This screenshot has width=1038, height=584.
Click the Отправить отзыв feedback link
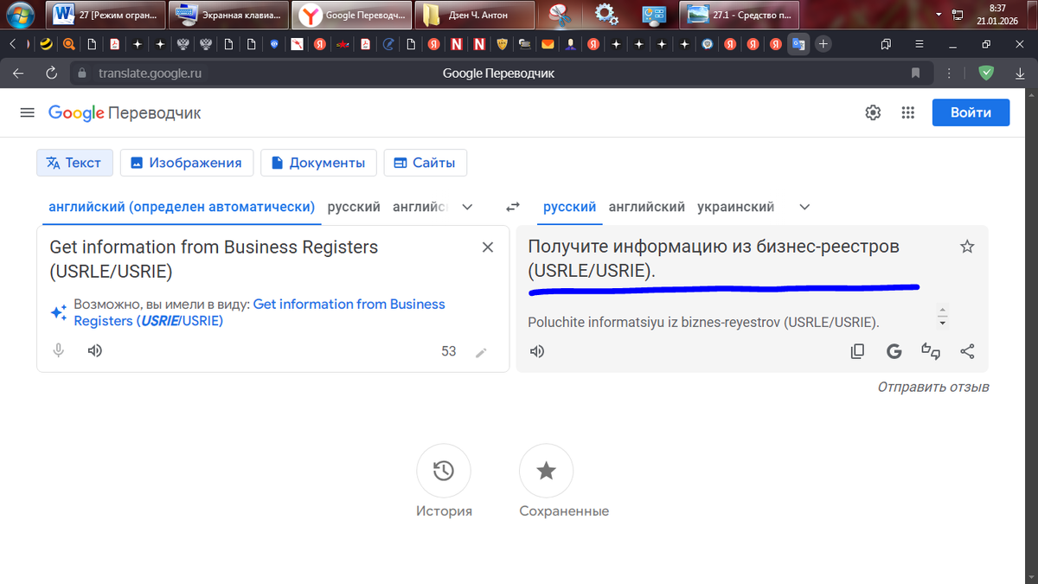933,387
